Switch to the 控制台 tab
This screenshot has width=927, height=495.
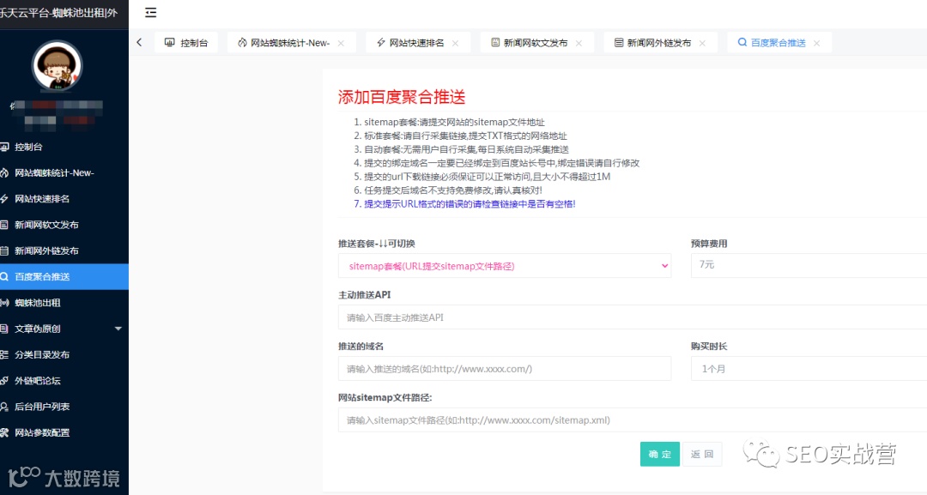186,43
